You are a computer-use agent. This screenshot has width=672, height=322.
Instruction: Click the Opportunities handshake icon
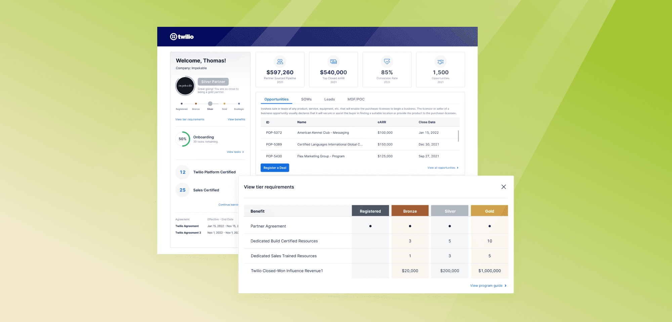click(x=440, y=61)
